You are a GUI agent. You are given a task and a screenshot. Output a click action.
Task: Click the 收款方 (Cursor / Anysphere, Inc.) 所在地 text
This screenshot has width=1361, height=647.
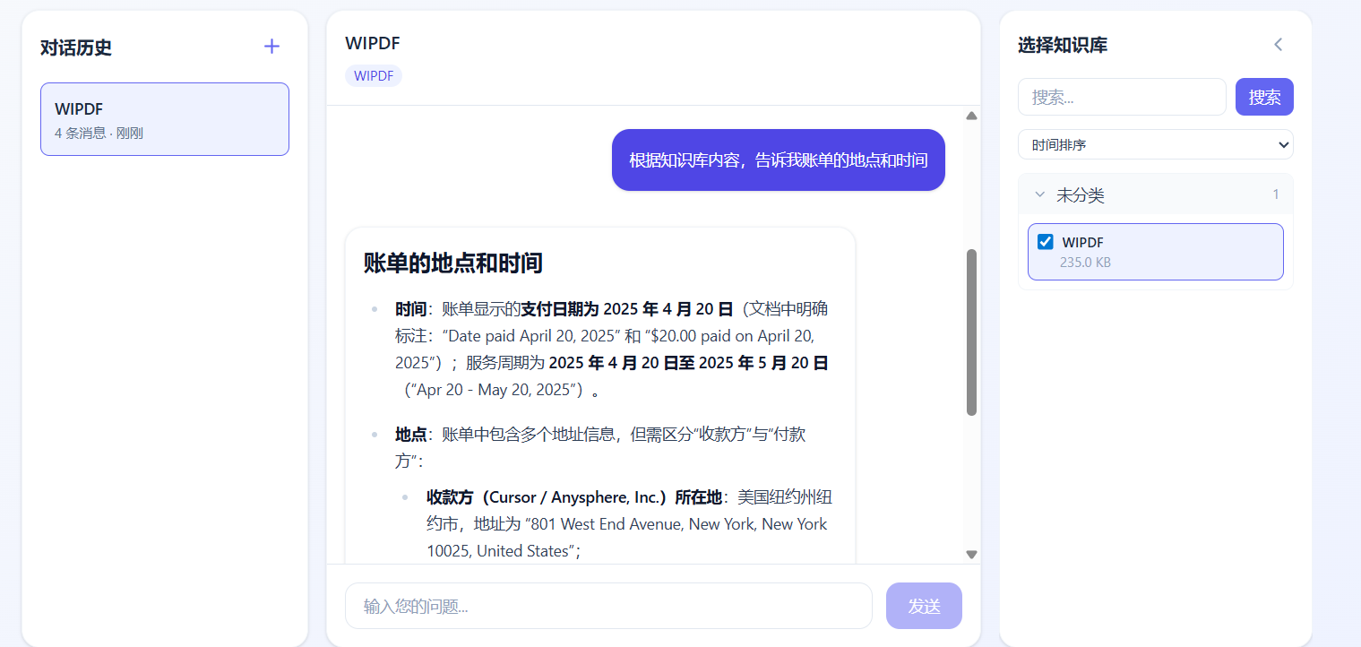pos(574,497)
